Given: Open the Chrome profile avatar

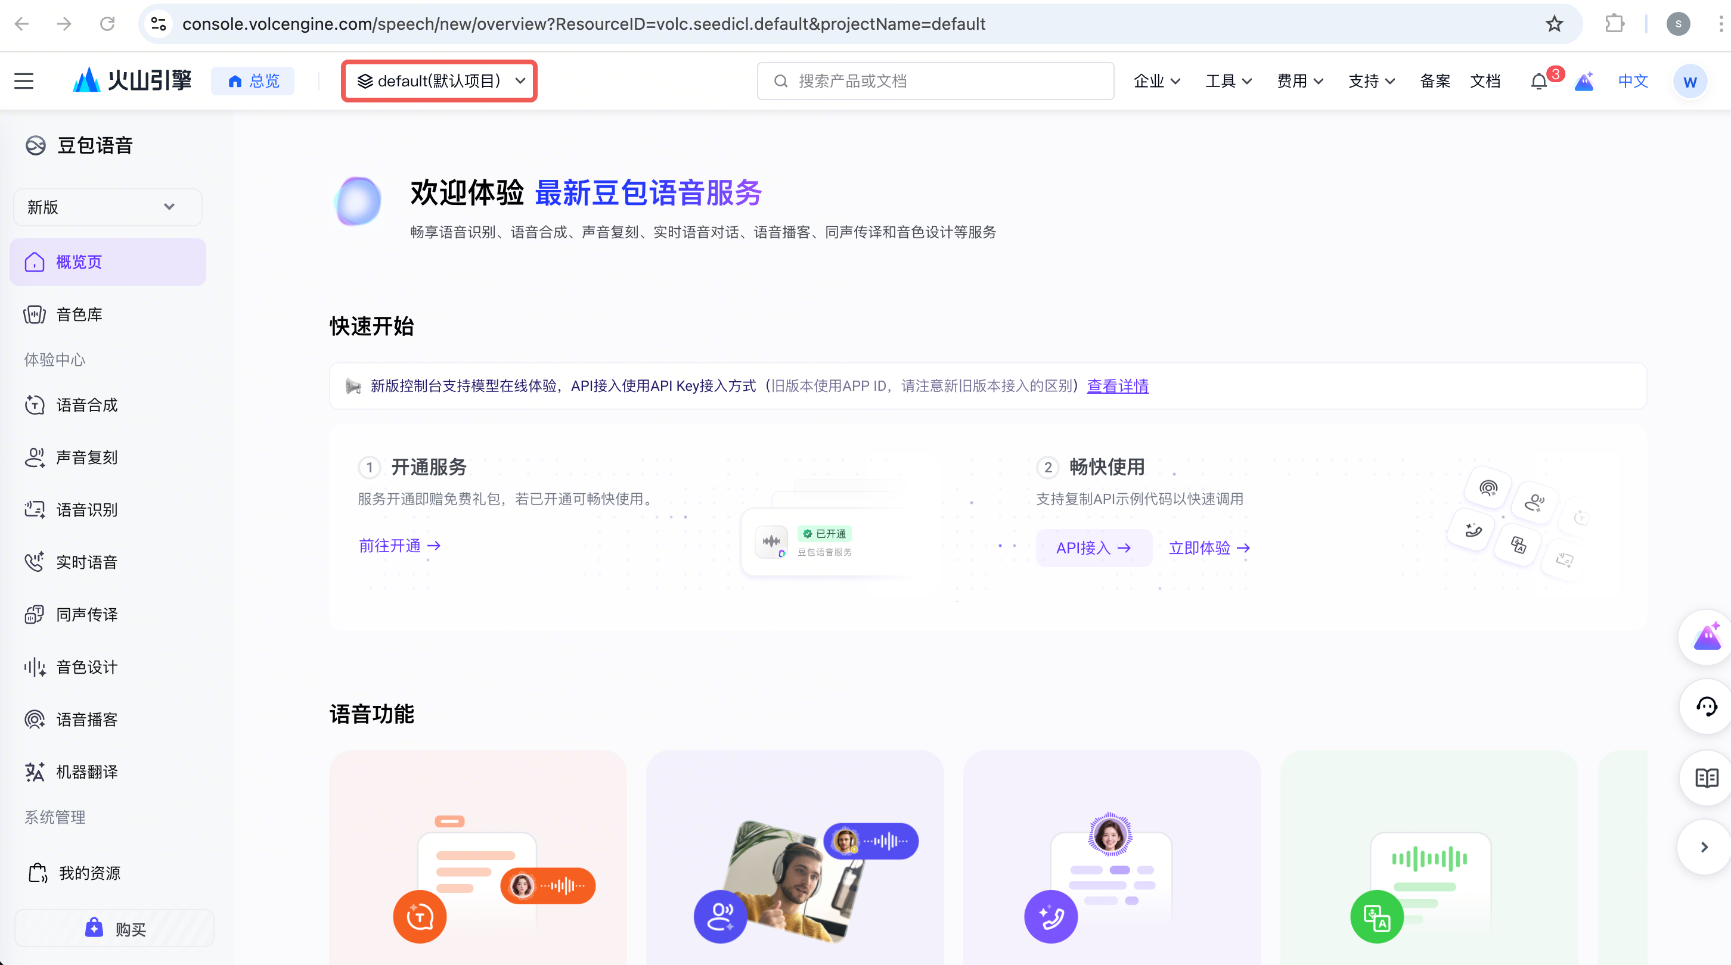Looking at the screenshot, I should click(1678, 24).
